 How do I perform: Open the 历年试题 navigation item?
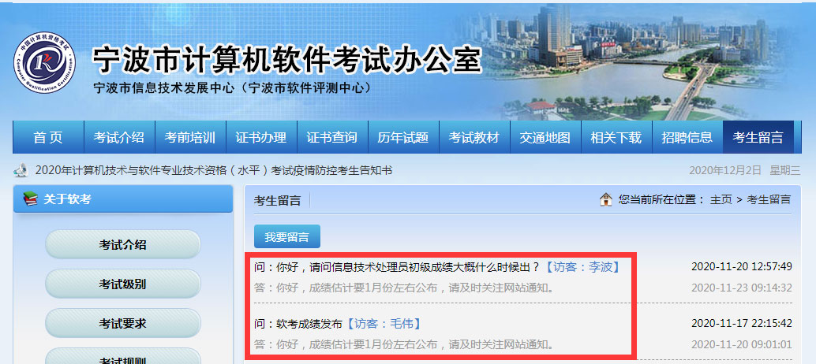click(403, 137)
